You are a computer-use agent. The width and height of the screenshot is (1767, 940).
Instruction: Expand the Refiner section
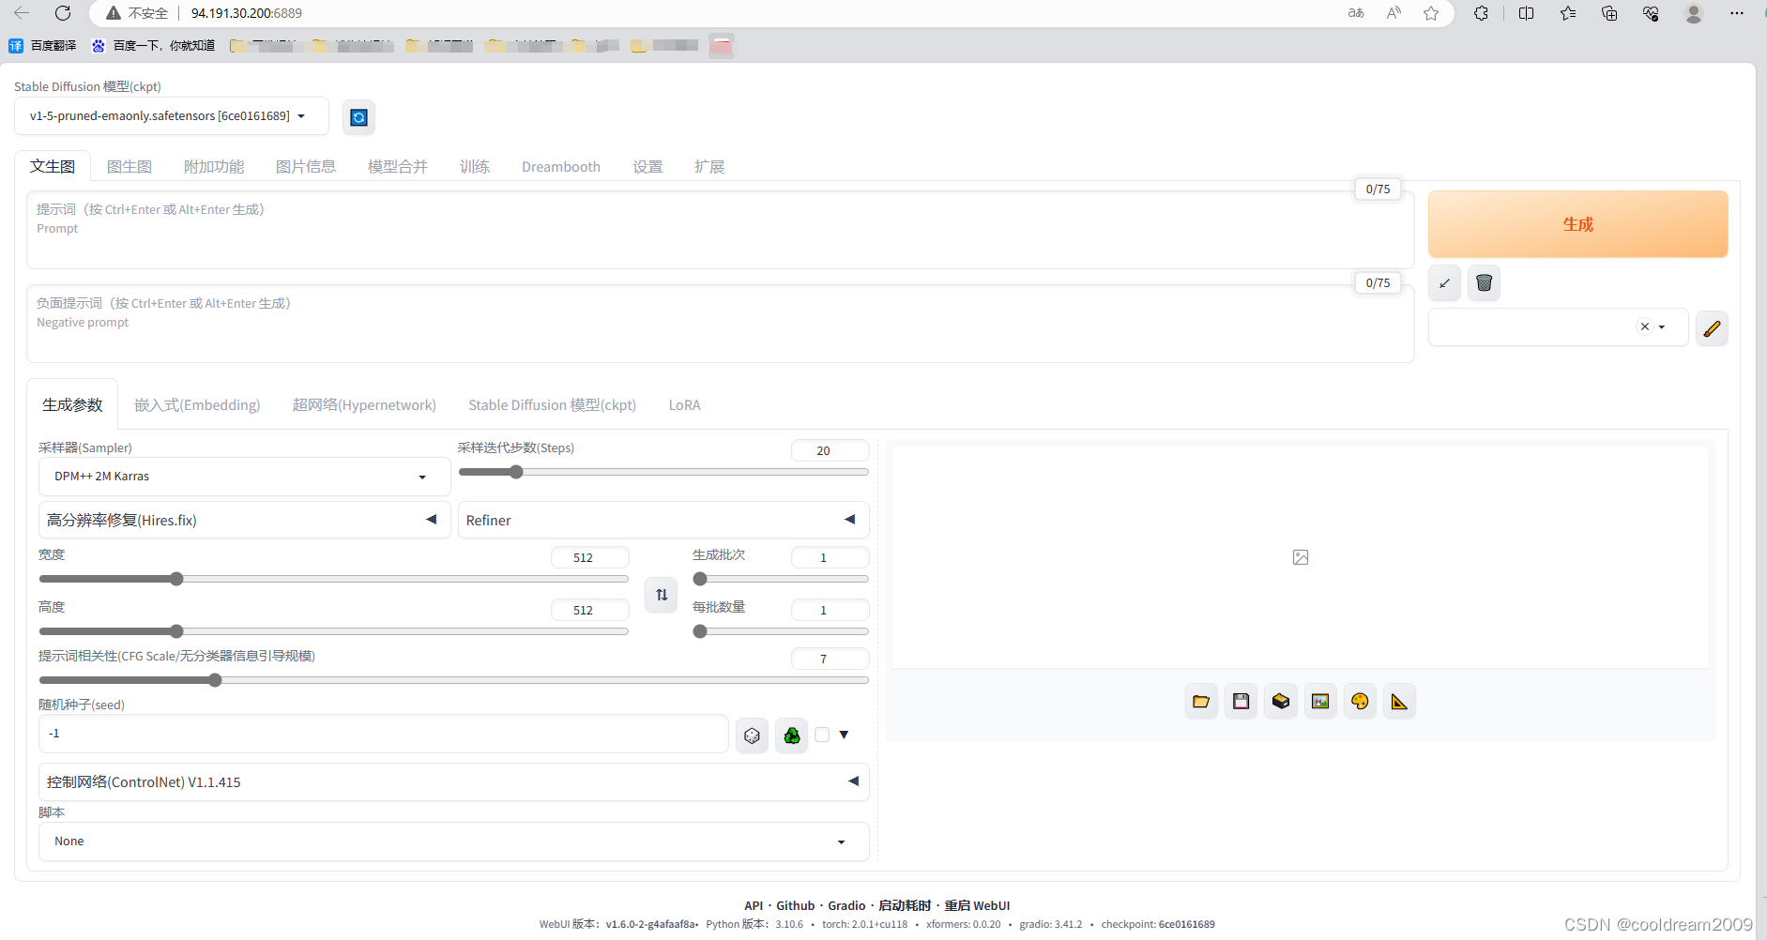[663, 520]
